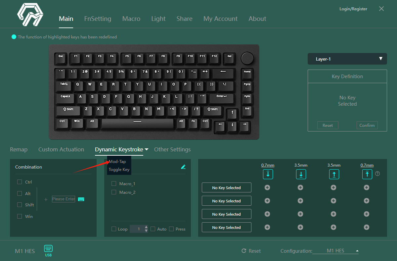Viewport: 397px width, 261px height.
Task: Open the Layer-1 dropdown
Action: tap(347, 59)
